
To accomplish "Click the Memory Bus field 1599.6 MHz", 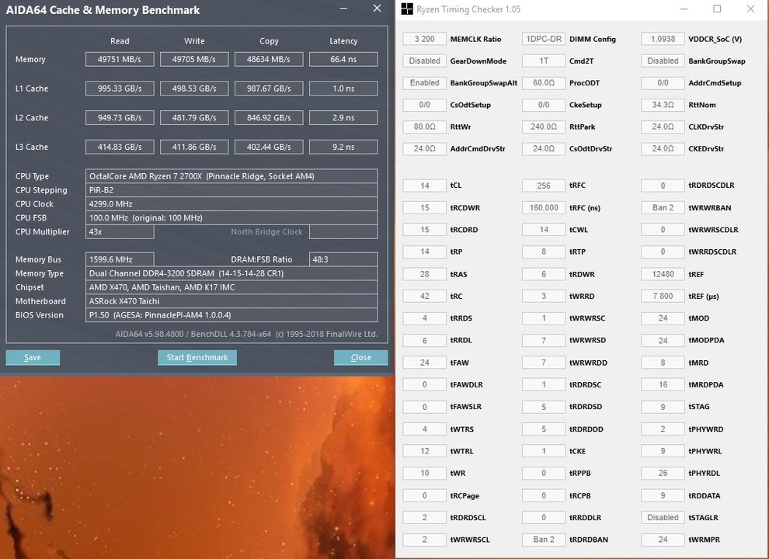I will pos(120,259).
